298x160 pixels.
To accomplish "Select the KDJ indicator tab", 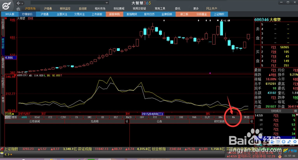I will pyautogui.click(x=116, y=117).
